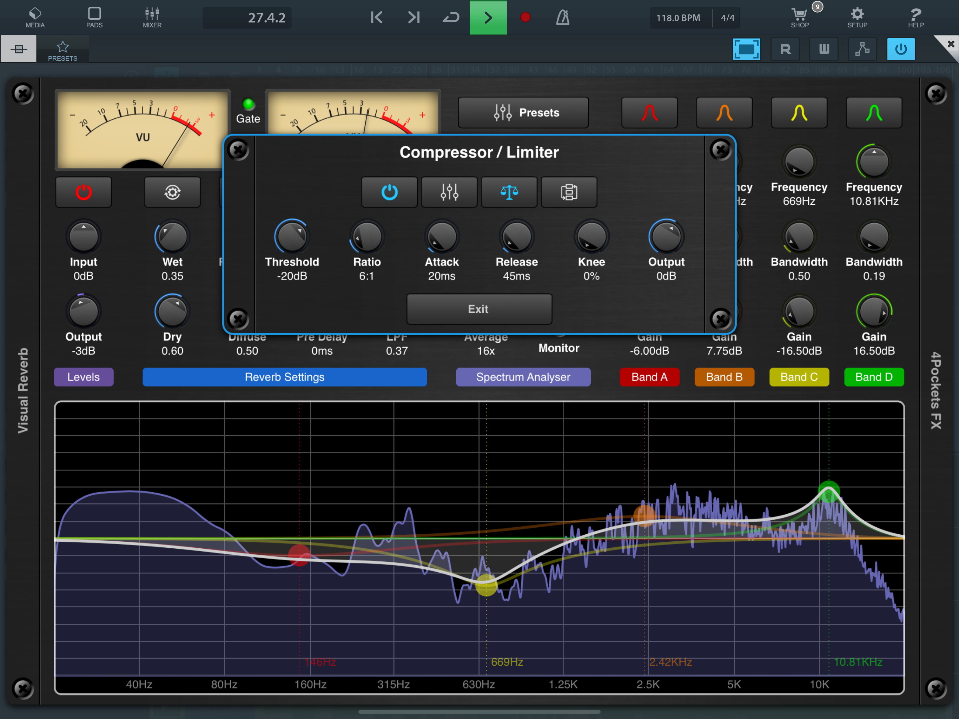Click the Threshold knob
This screenshot has width=959, height=719.
tap(292, 237)
